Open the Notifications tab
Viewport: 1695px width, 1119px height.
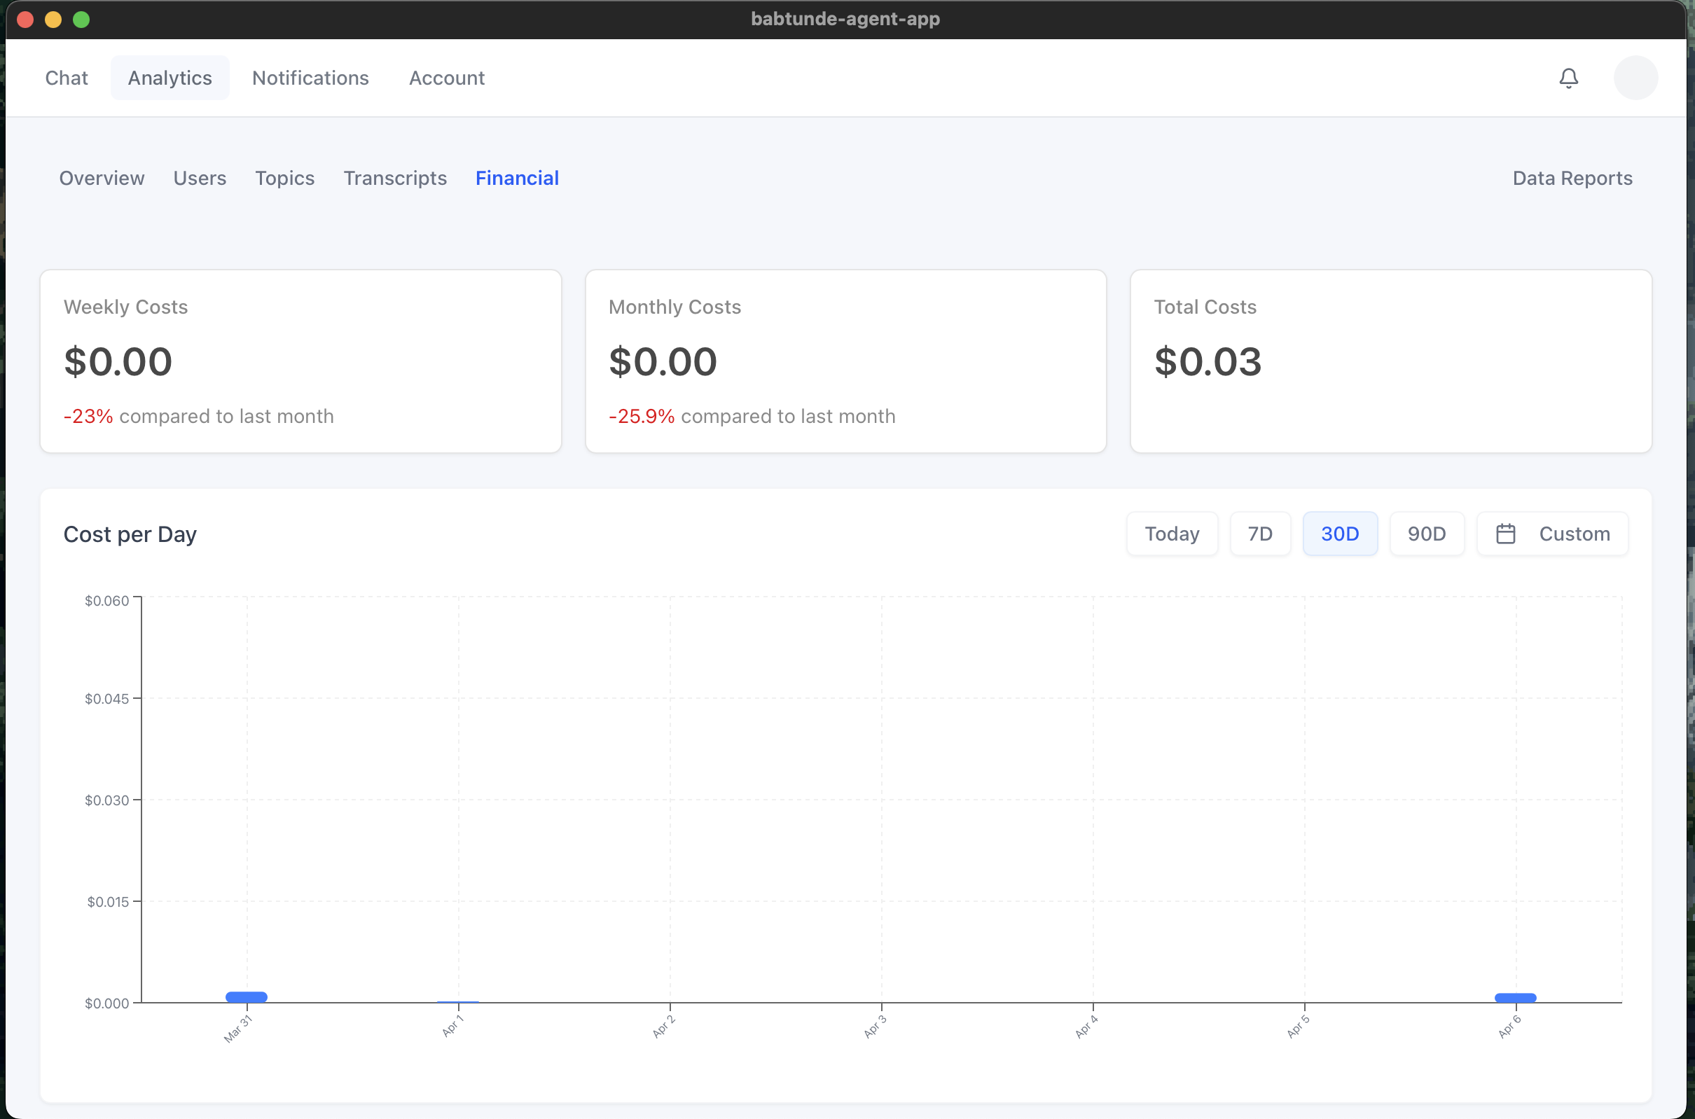click(310, 78)
